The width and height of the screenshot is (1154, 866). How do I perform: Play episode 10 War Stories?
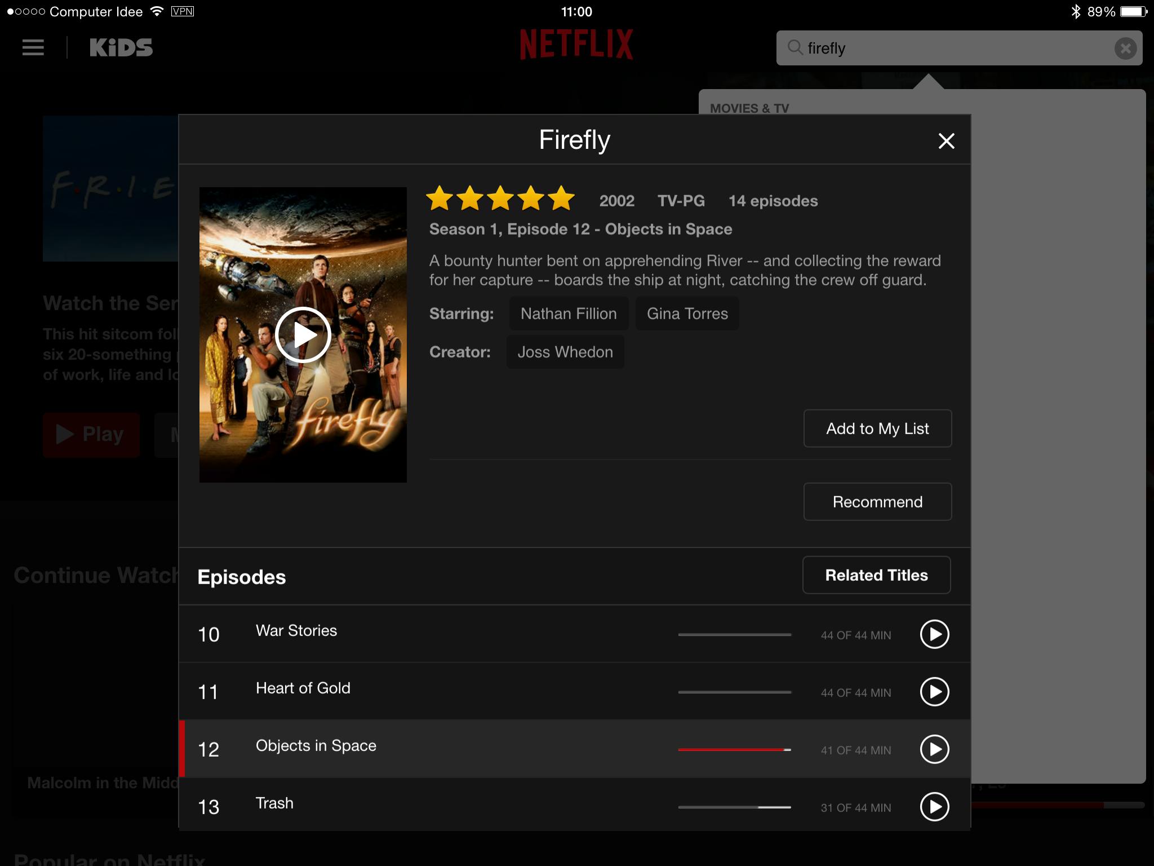coord(934,634)
